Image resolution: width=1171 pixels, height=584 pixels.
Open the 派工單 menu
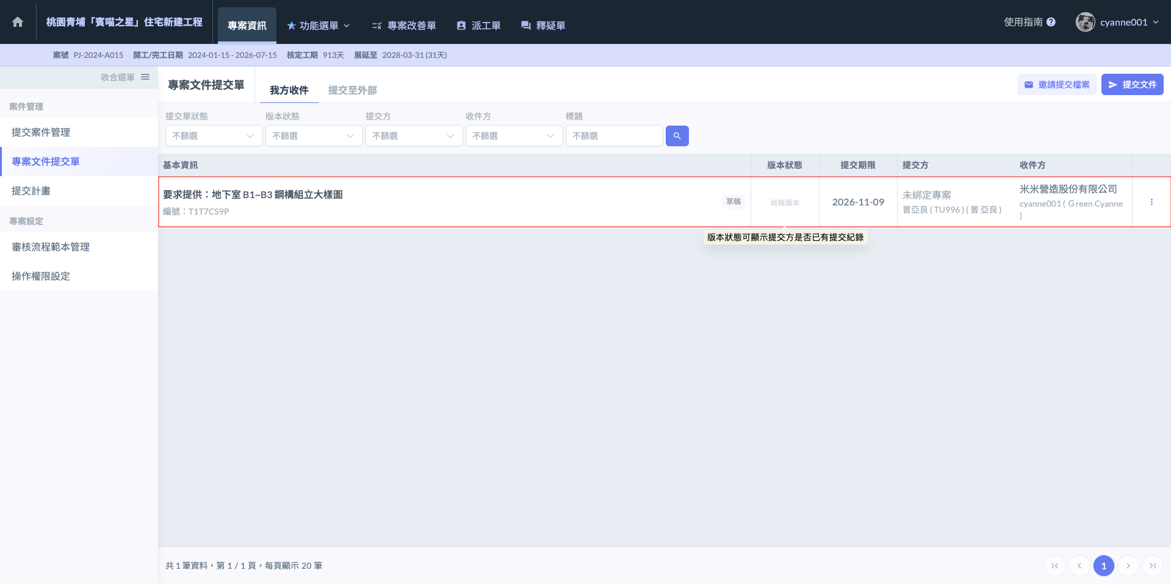coord(479,26)
